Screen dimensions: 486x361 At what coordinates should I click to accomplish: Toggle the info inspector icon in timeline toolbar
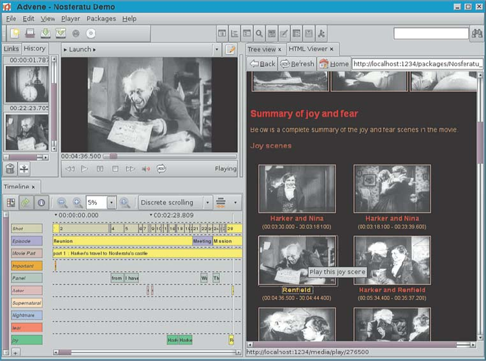click(x=41, y=203)
